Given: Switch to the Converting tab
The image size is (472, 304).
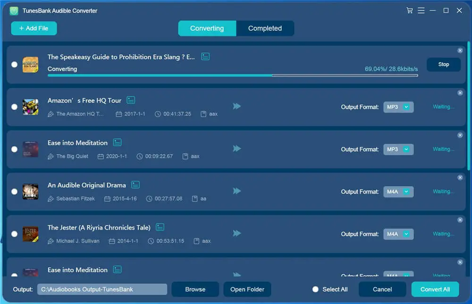Looking at the screenshot, I should (x=207, y=28).
